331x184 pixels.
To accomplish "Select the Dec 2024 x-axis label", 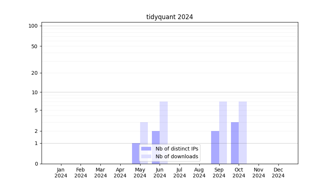I will 278,173.
